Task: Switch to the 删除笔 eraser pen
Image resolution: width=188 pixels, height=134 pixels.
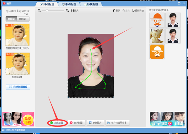Action: click(x=23, y=19)
